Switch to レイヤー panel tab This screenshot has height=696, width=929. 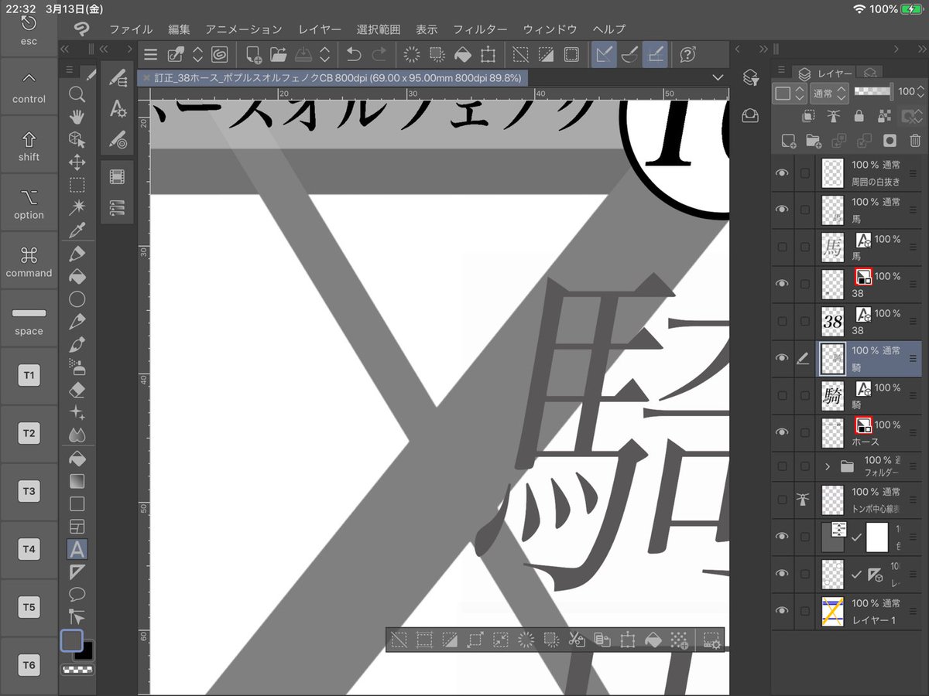[x=825, y=73]
